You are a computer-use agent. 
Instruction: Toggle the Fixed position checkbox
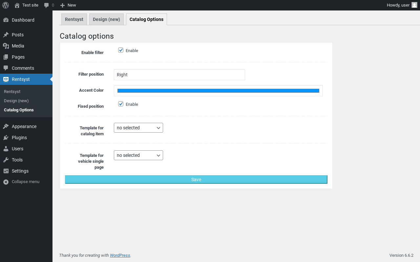point(121,104)
